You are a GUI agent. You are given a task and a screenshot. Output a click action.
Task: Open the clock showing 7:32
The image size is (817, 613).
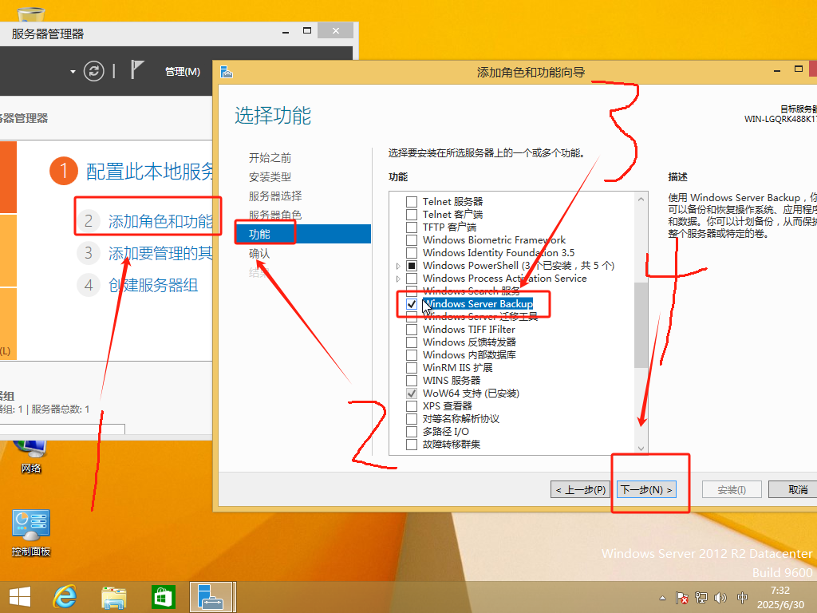(x=780, y=597)
